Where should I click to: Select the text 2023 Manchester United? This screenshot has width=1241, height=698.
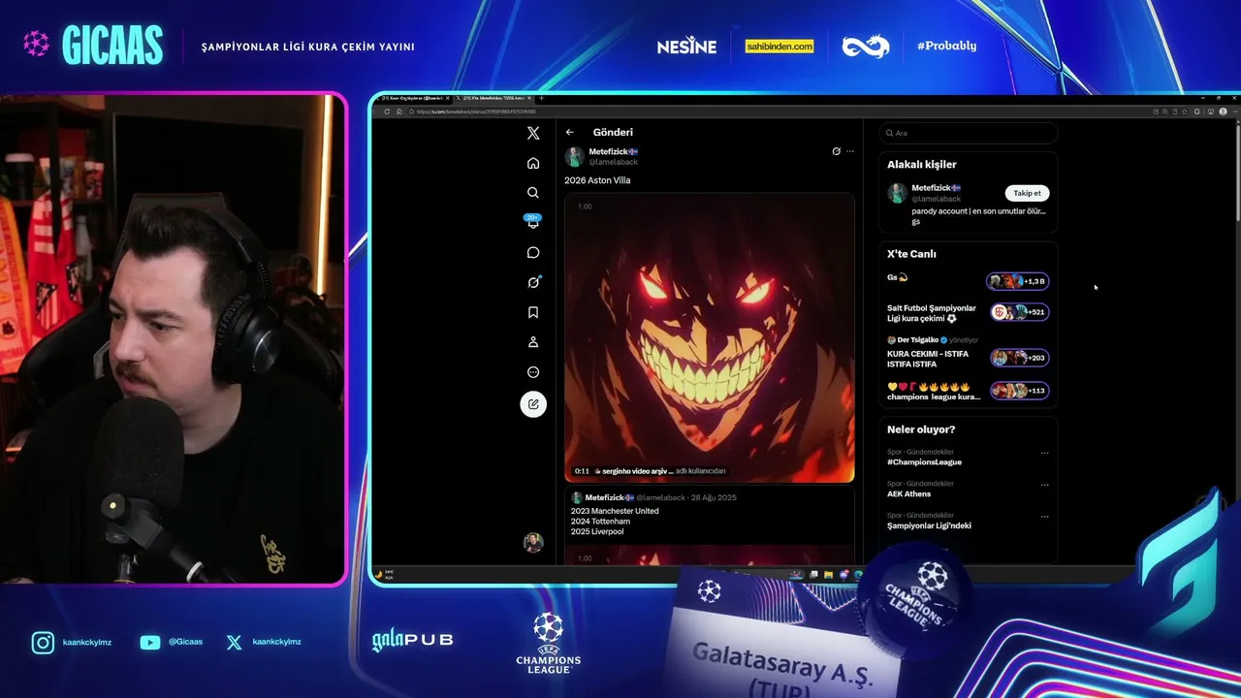click(615, 511)
